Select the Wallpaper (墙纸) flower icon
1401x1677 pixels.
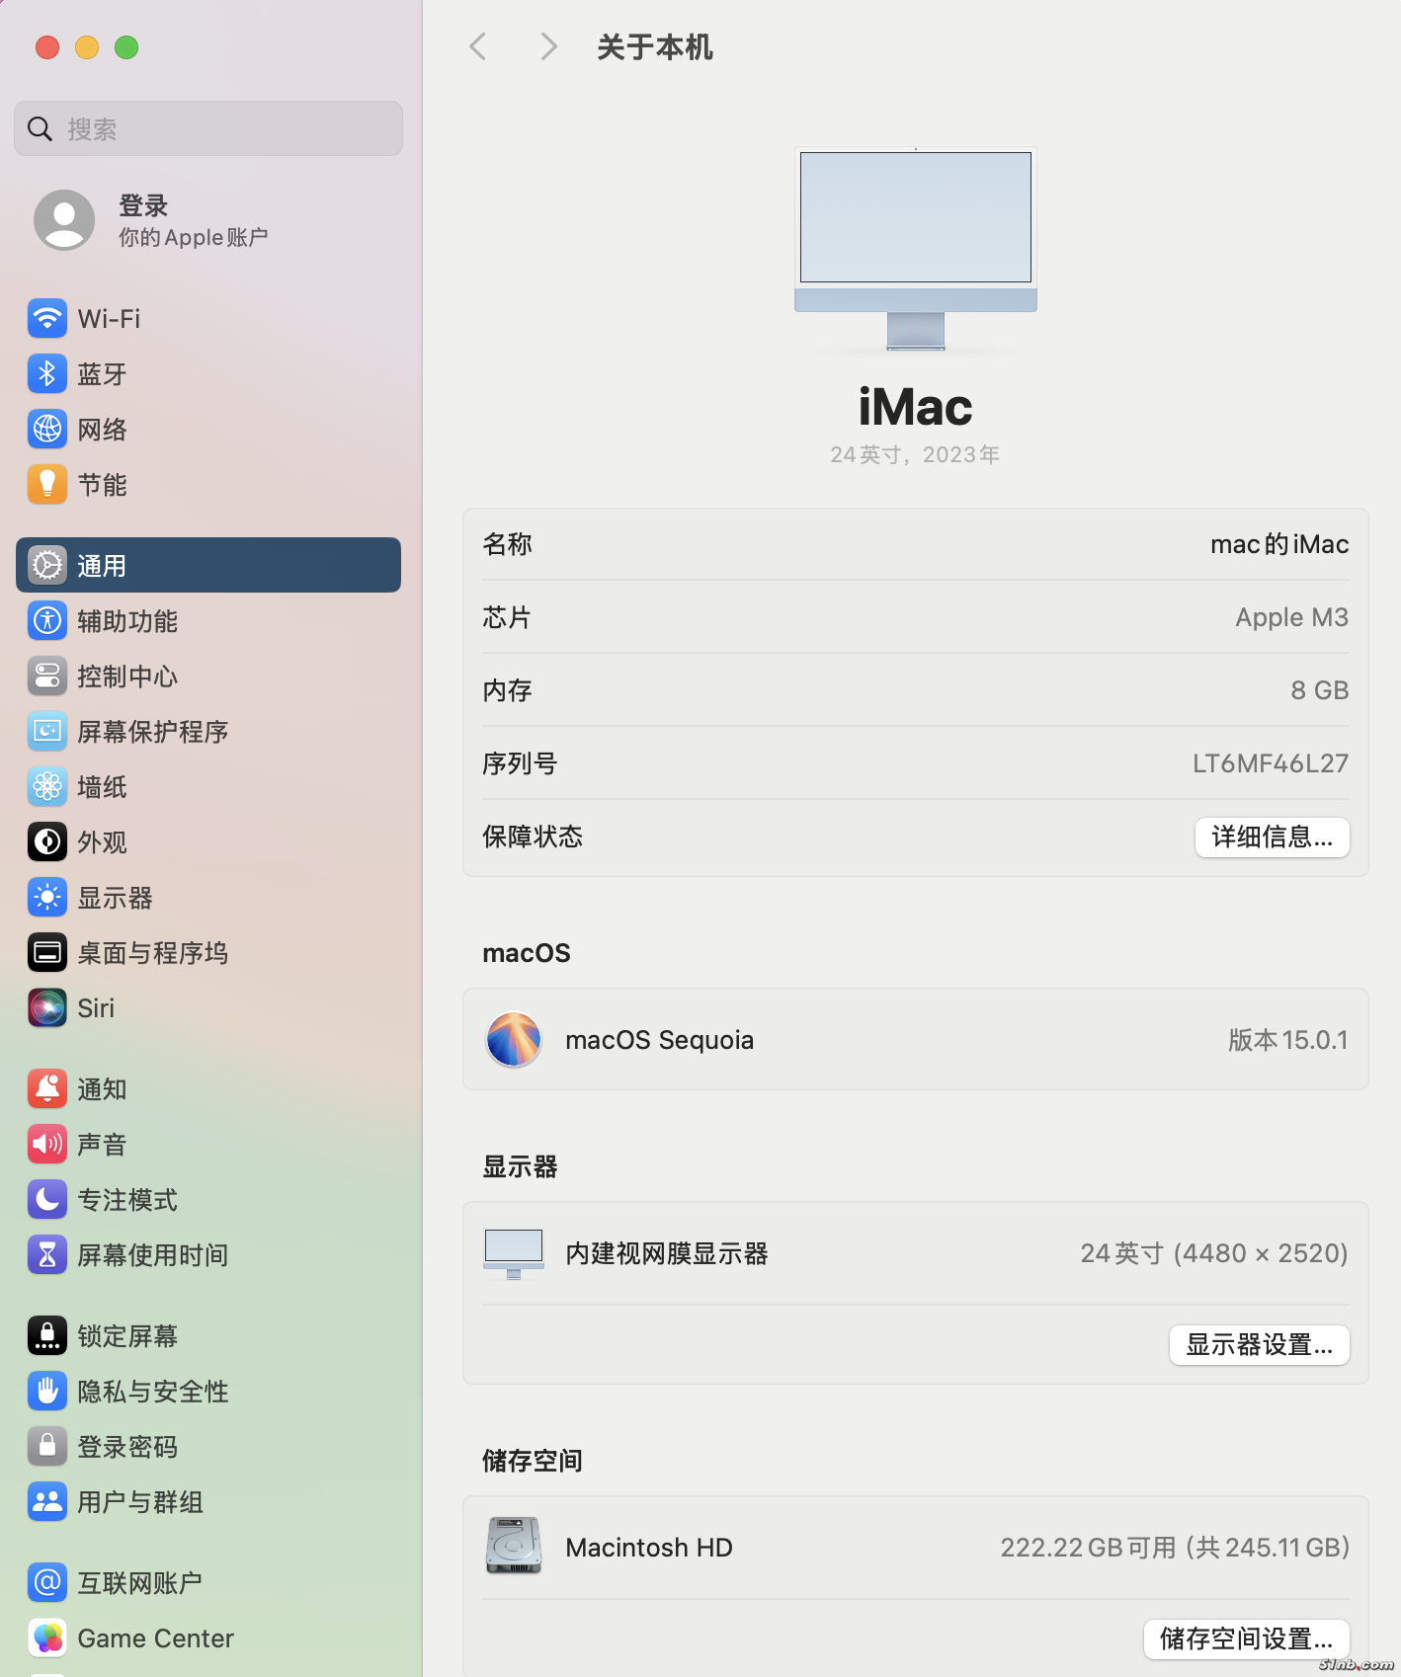coord(47,786)
